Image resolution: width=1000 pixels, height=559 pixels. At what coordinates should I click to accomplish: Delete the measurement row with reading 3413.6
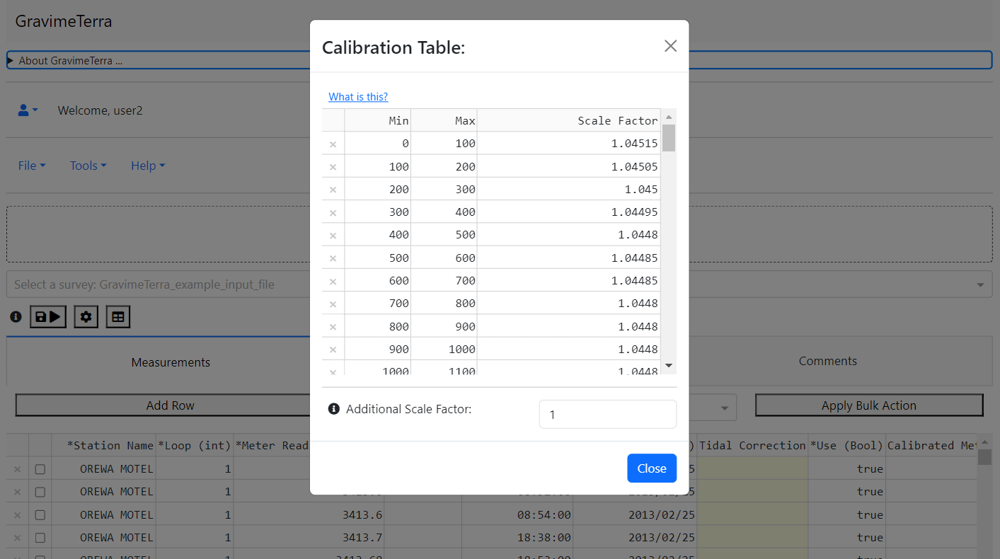pos(17,515)
